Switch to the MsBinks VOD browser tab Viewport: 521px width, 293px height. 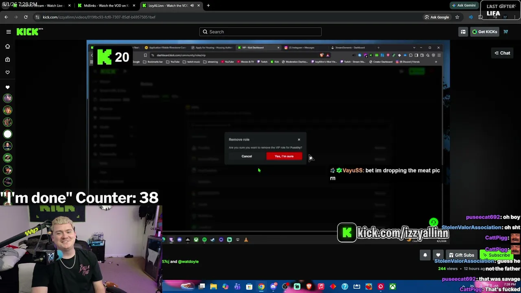pyautogui.click(x=107, y=6)
